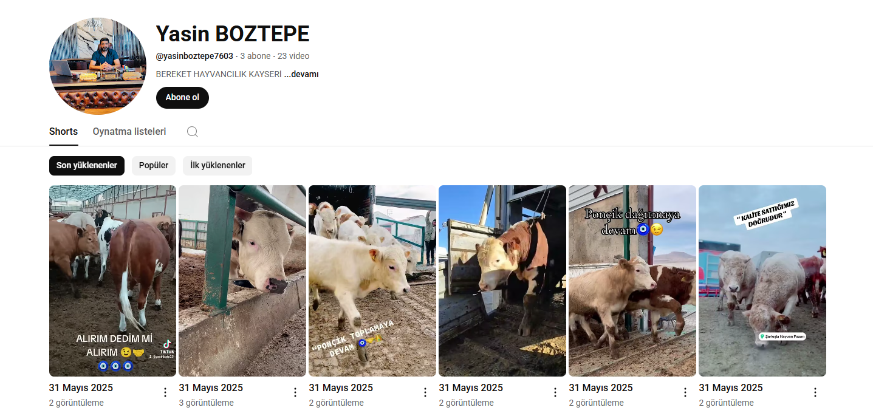Subscribe using the Abone ol button
873x413 pixels.
(x=182, y=98)
